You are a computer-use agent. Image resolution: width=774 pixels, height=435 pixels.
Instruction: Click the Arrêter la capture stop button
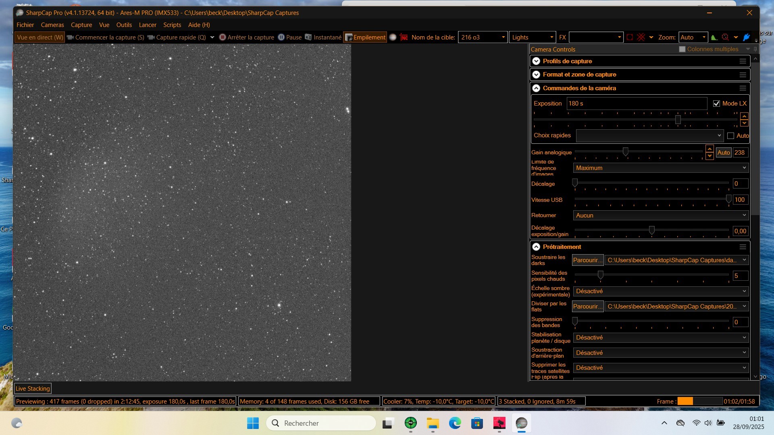coord(246,37)
